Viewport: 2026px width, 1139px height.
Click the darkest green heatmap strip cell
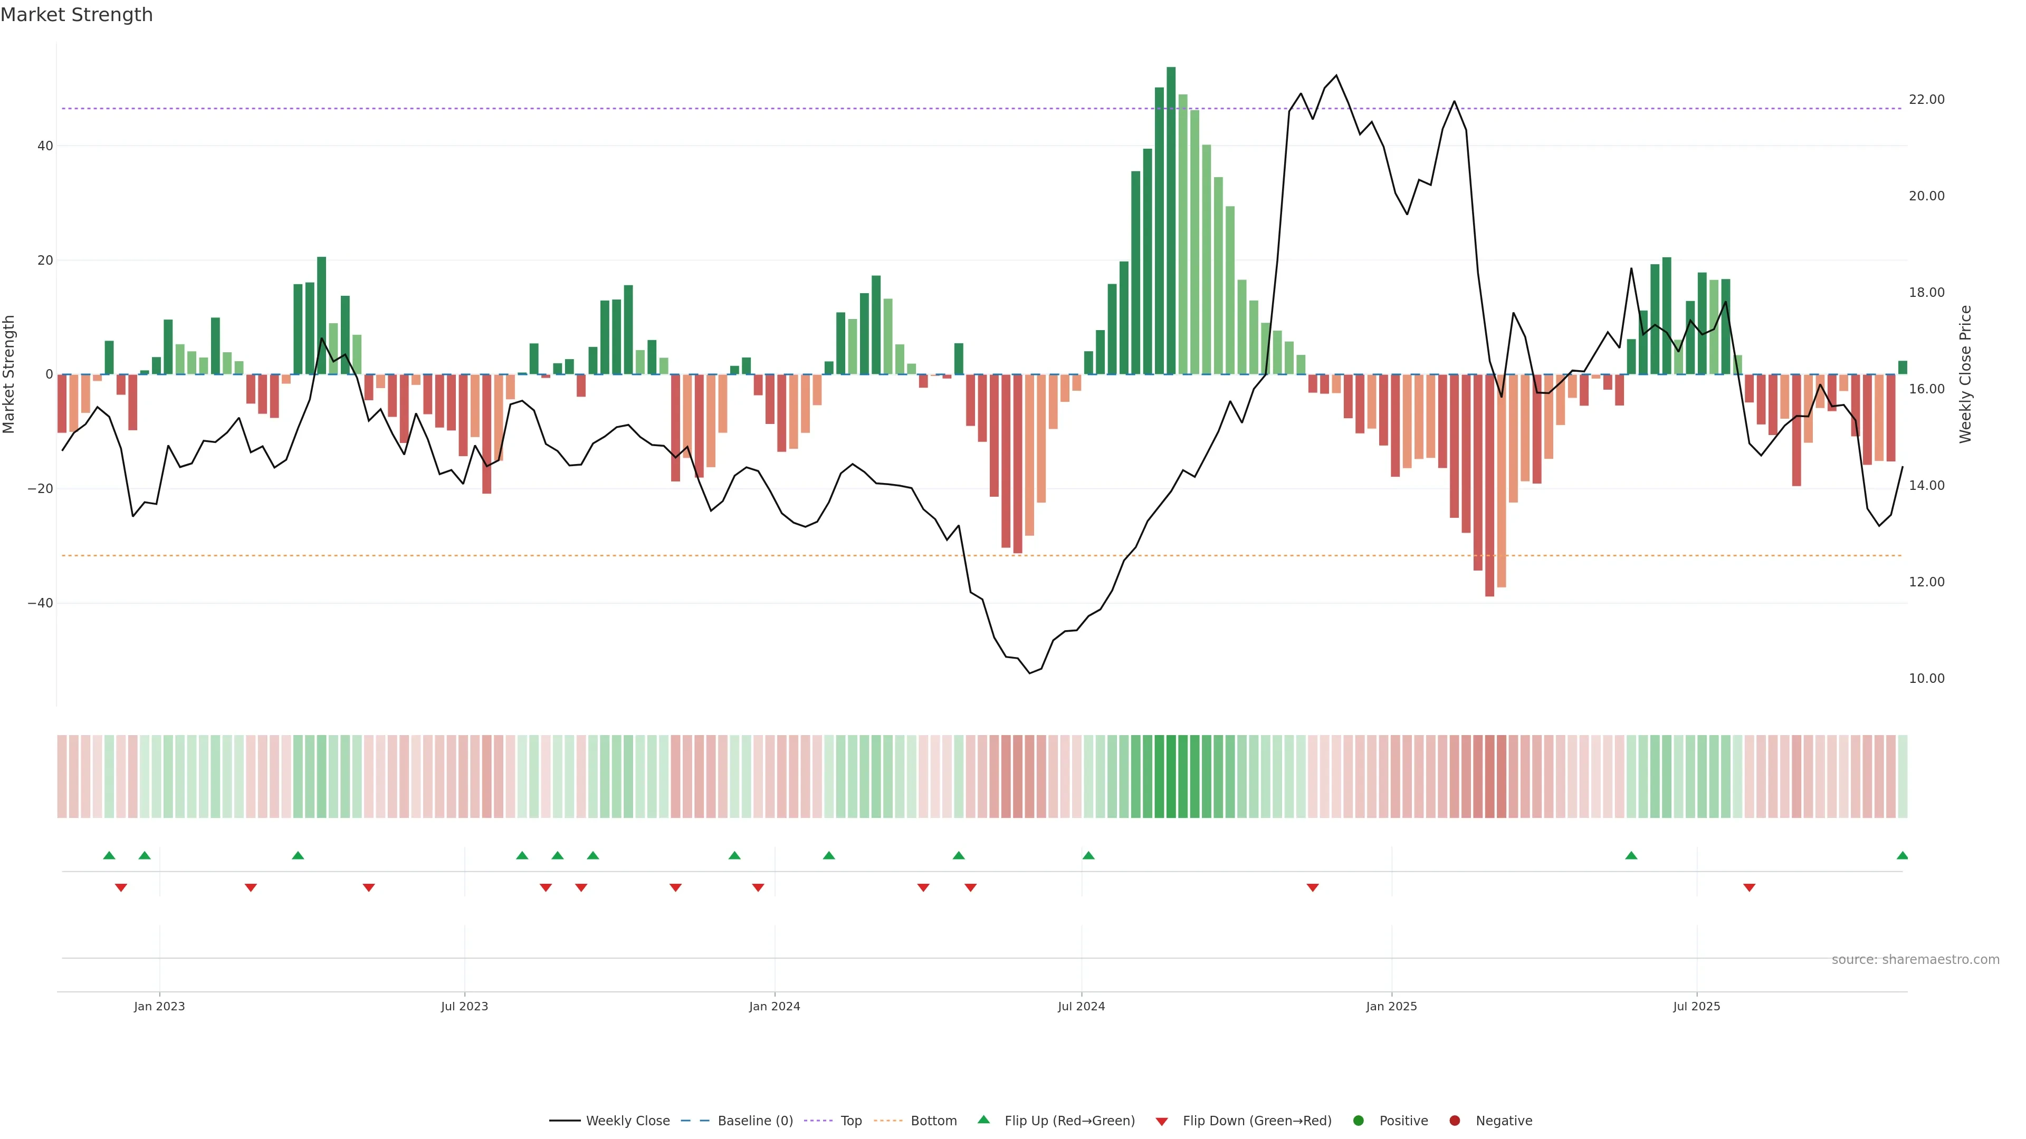(x=1171, y=776)
